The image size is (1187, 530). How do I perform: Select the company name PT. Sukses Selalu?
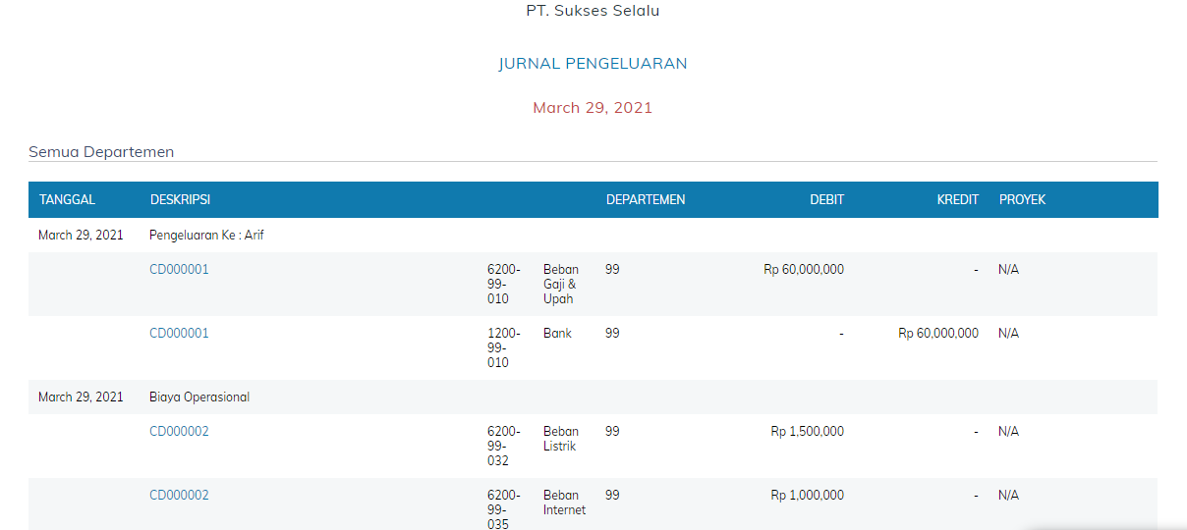593,12
